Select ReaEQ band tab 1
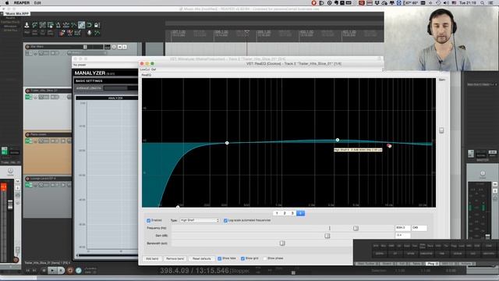The height and width of the screenshot is (281, 499). pos(277,213)
